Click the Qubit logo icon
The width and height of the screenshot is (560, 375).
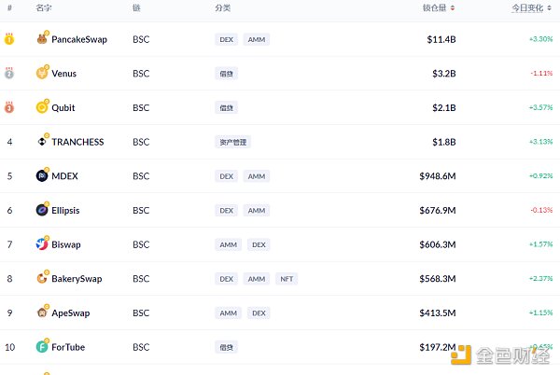coord(42,107)
